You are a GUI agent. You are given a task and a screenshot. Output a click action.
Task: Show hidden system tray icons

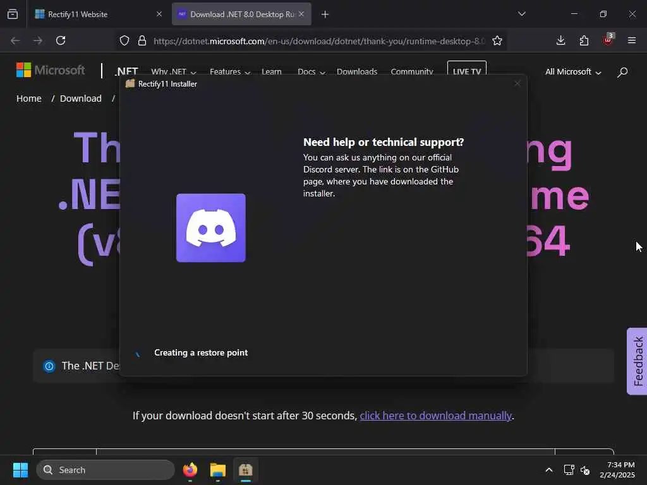(x=549, y=470)
